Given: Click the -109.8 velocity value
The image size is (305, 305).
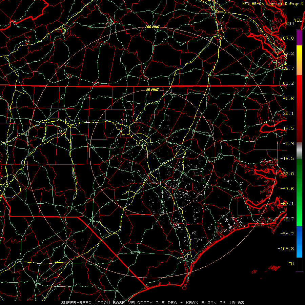Looking at the screenshot, I should click(x=286, y=249).
